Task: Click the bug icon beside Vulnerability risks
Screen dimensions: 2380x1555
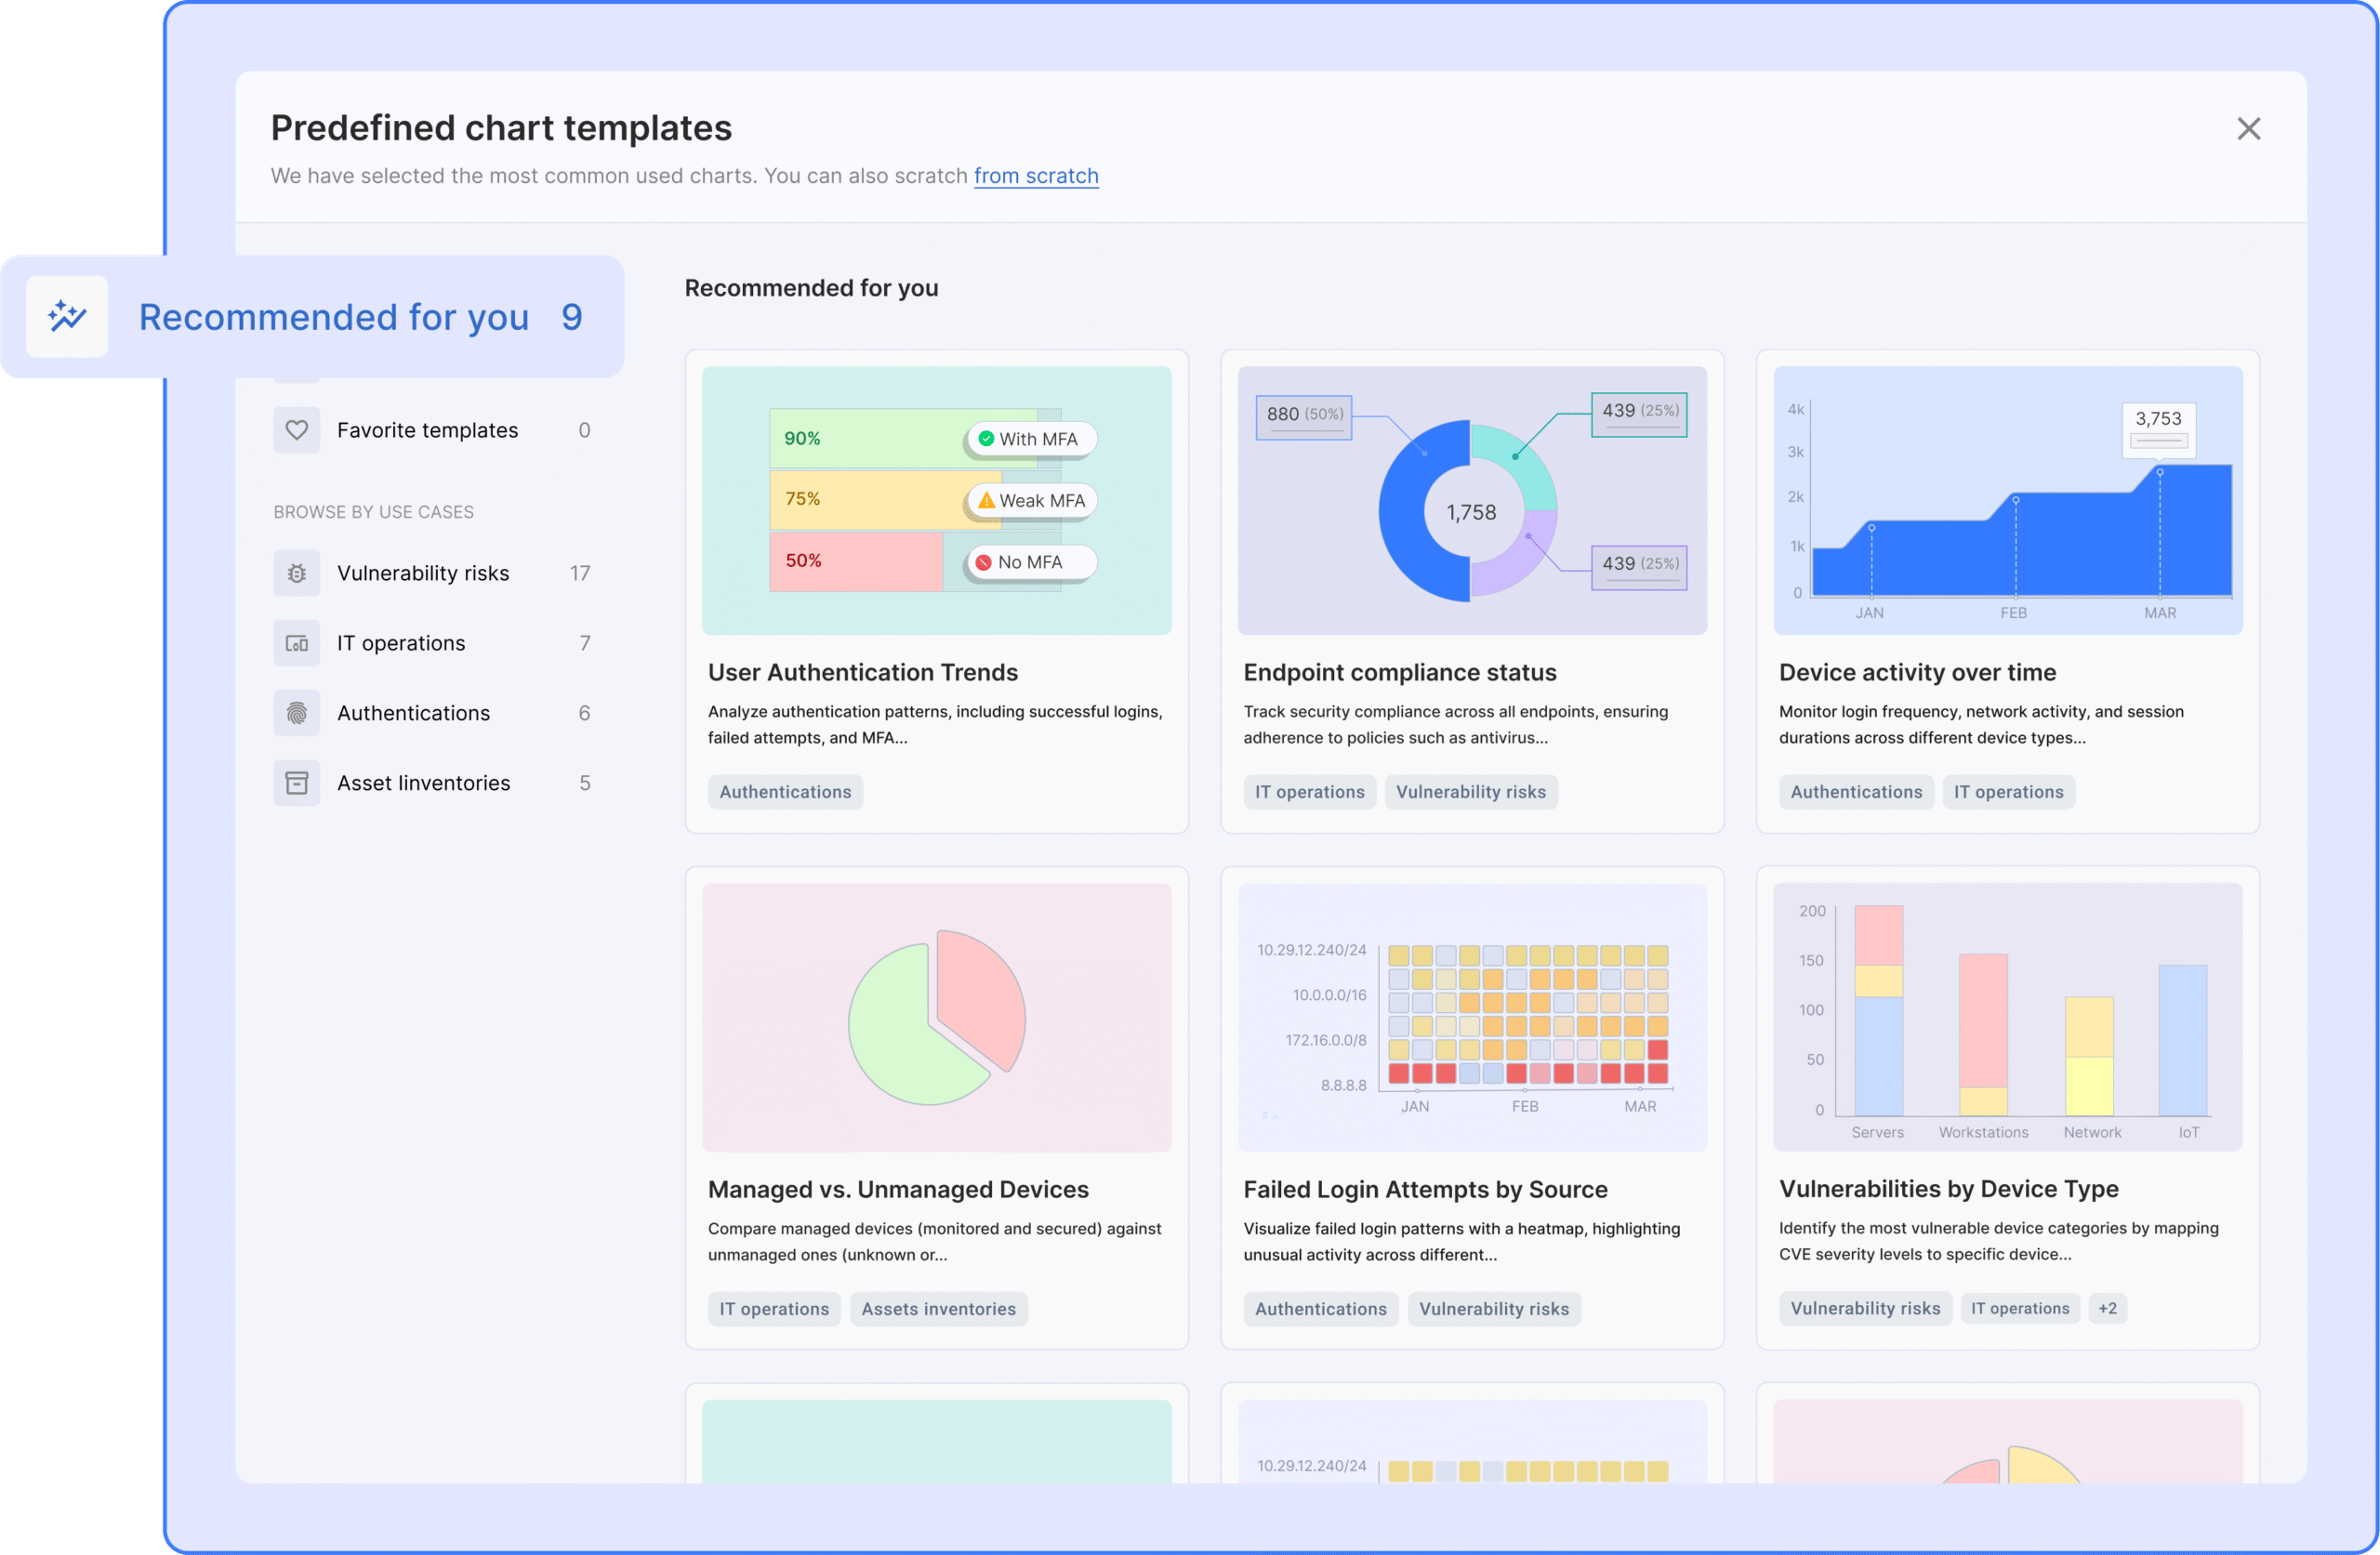Action: 297,573
